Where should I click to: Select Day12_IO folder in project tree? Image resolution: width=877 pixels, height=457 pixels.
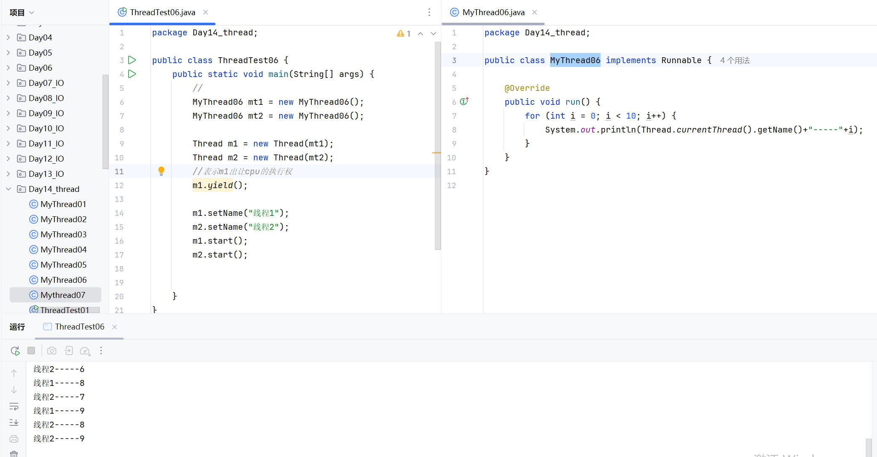(x=46, y=159)
